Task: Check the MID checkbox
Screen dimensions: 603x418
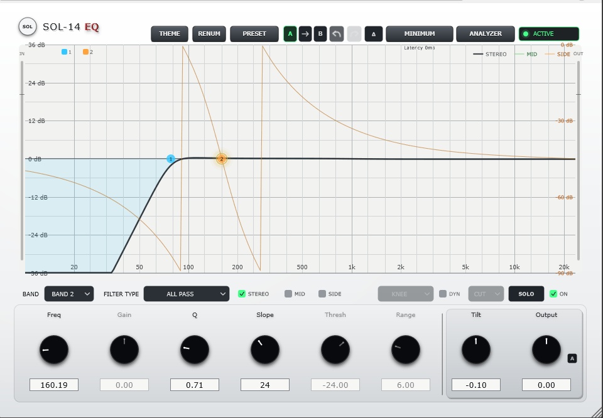Action: 288,294
